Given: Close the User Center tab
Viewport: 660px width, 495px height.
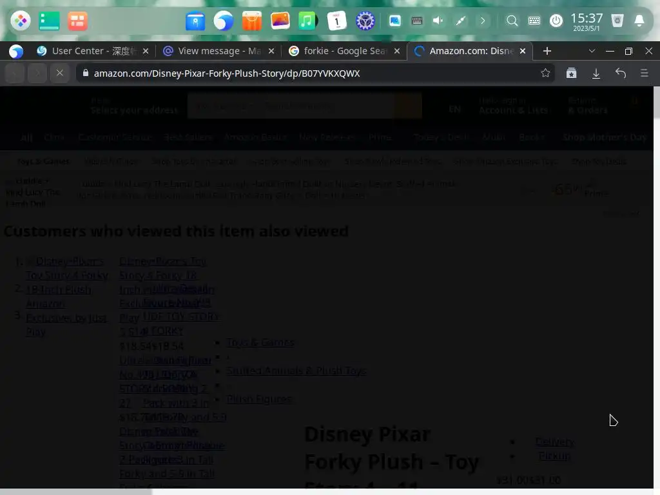Looking at the screenshot, I should point(146,51).
